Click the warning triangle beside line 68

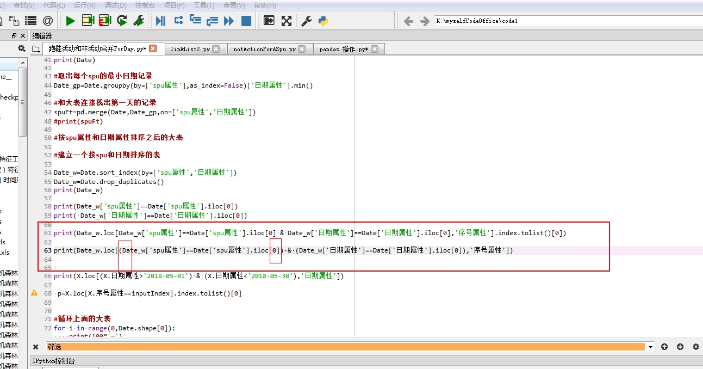(x=35, y=293)
